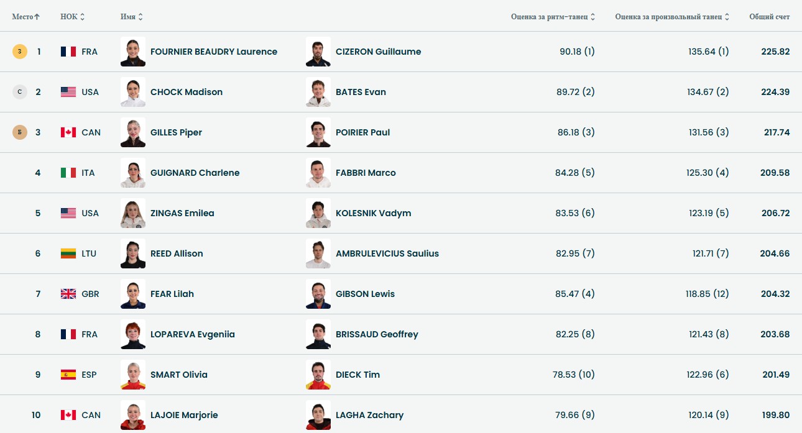This screenshot has height=433, width=802.
Task: Open LAGHA Zachary athlete profile
Action: point(369,415)
